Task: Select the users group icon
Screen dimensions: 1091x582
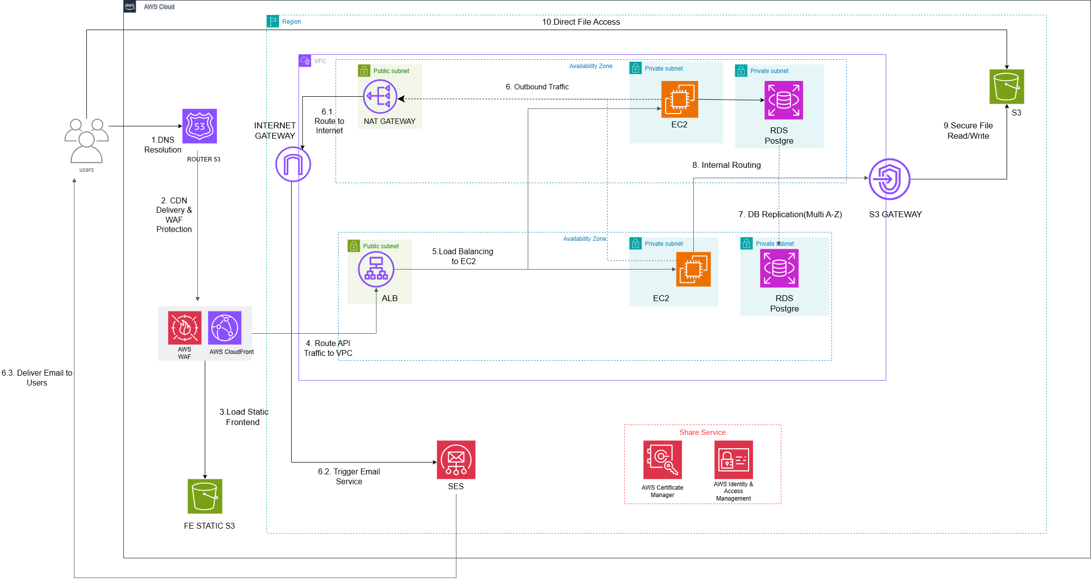Action: (x=86, y=141)
